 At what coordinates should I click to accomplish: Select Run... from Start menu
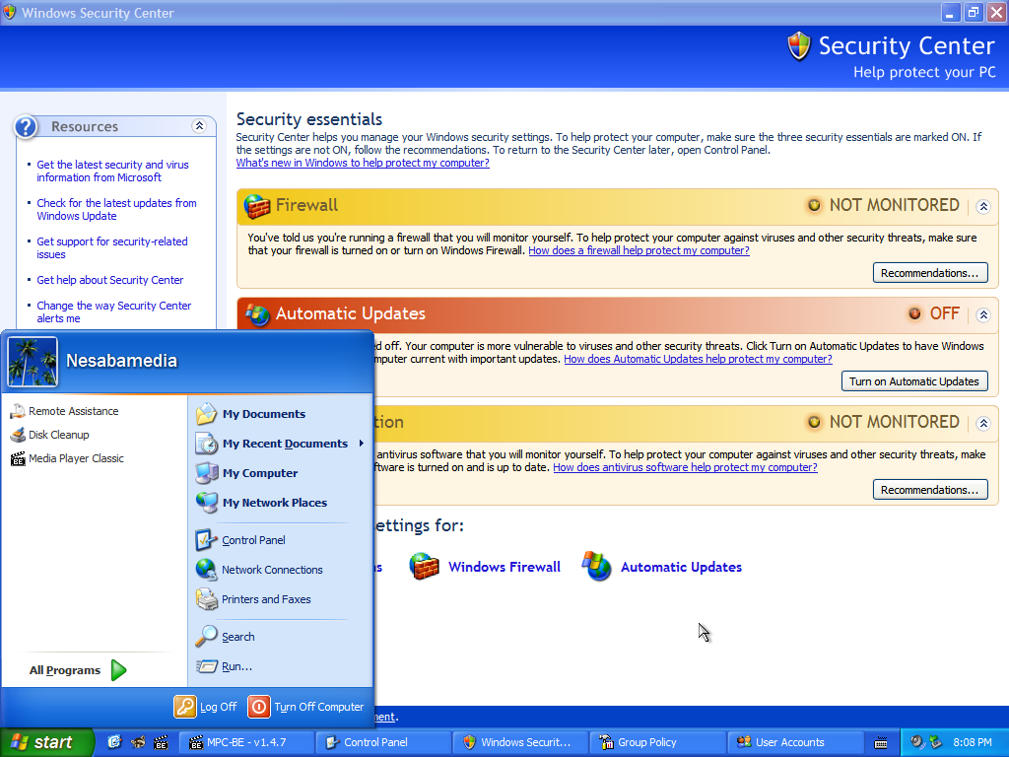pos(236,666)
